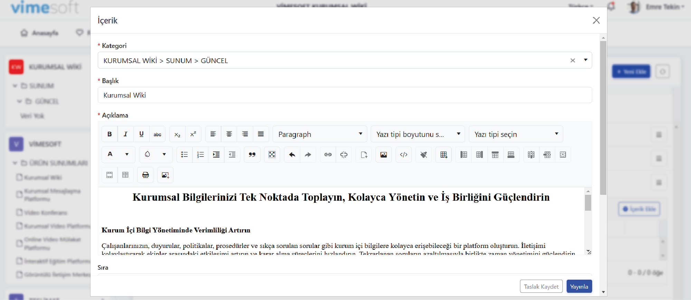Screen dimensions: 691x300
Task: Insert a file into the content
Action: click(x=364, y=154)
